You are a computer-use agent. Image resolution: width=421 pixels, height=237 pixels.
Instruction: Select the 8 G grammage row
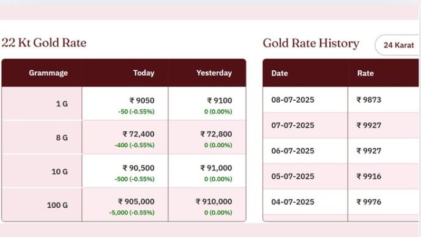click(124, 137)
